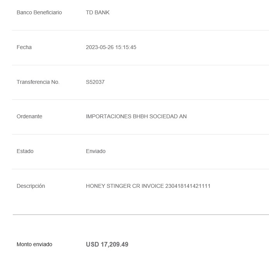
Task: Click the time 15:15:45 in Fecha row
Action: pyautogui.click(x=126, y=47)
